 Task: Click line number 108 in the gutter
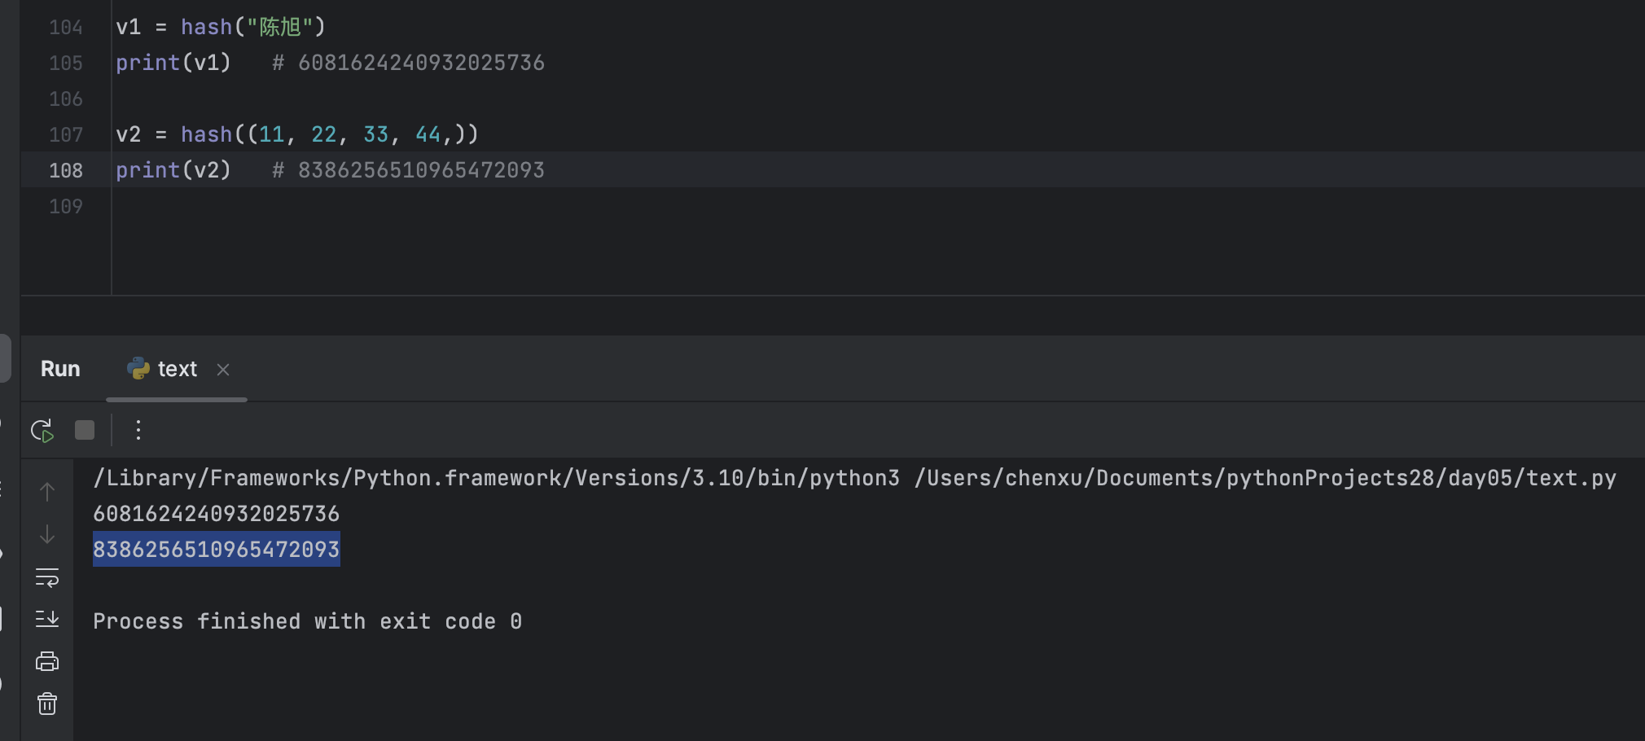coord(66,170)
